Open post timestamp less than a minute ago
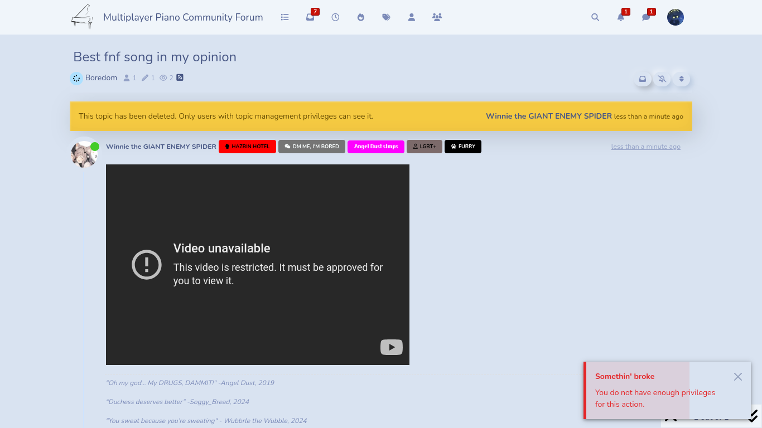 [646, 147]
